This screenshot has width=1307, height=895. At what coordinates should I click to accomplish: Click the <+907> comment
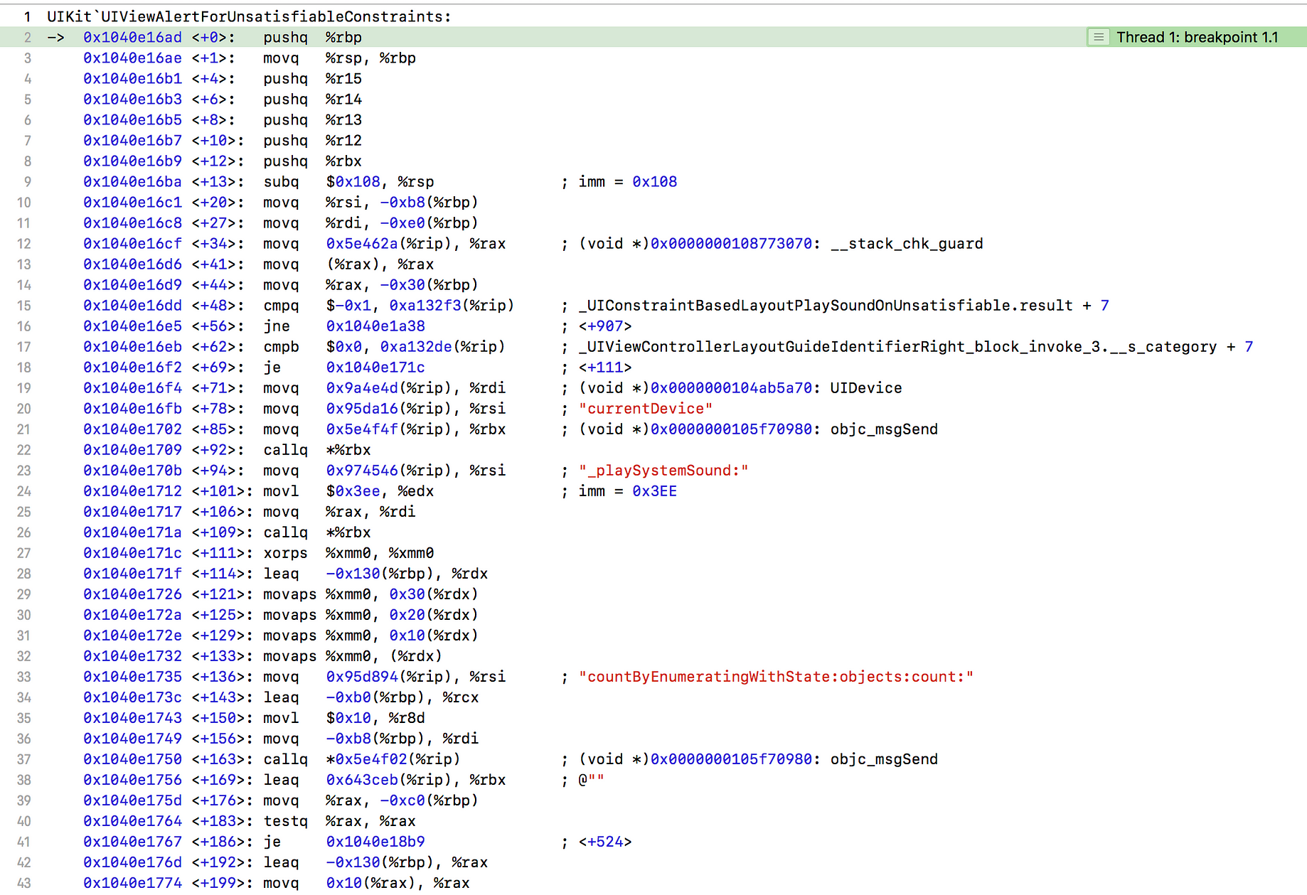[x=605, y=326]
